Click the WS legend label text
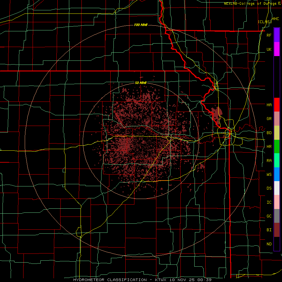Image resolution: width=282 pixels, height=282 pixels. (269, 174)
